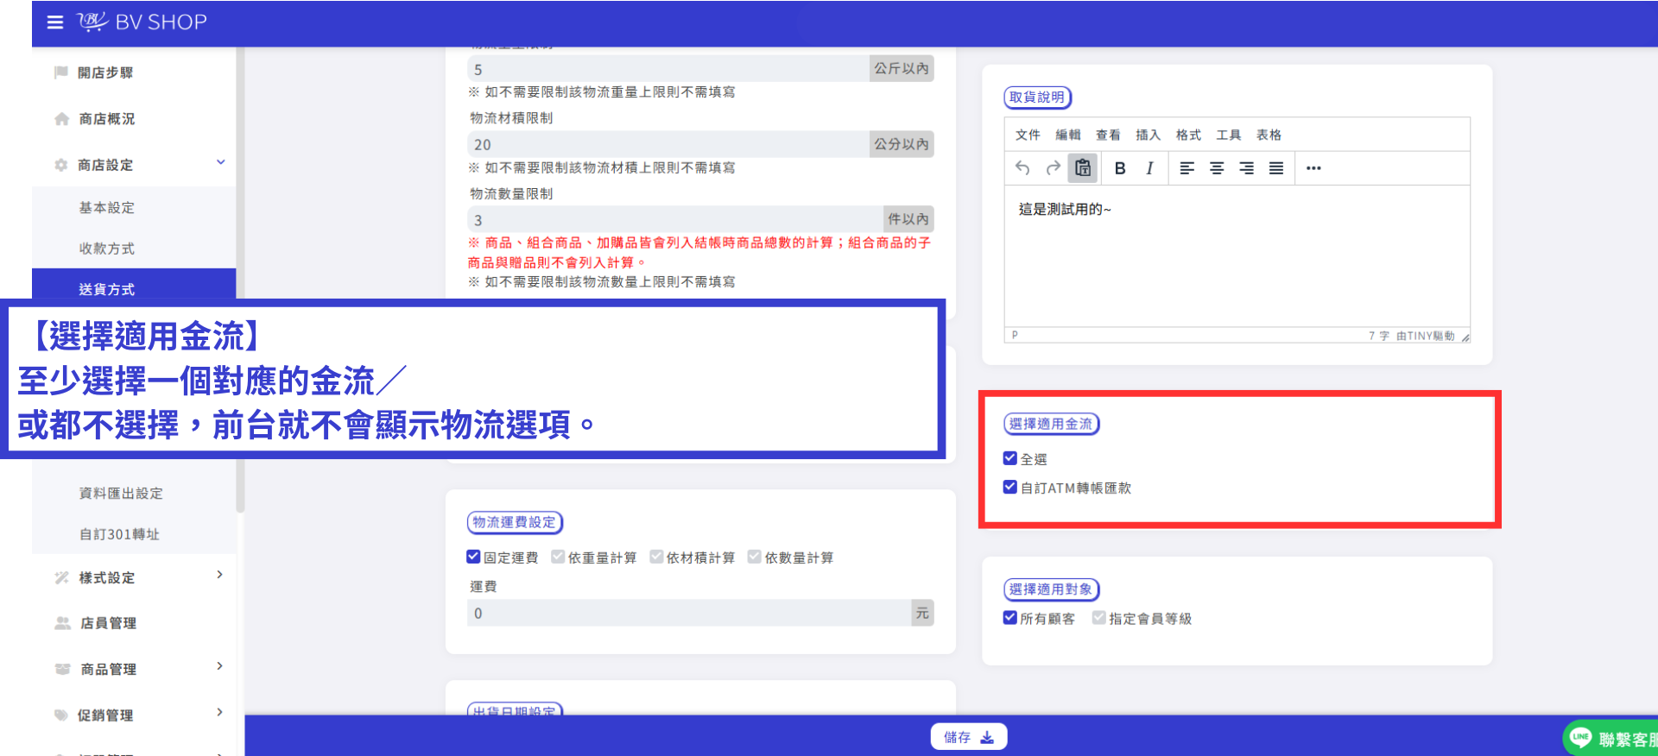Toggle the 全選 checkbox
Screen dimensions: 1658x756
[x=1010, y=458]
